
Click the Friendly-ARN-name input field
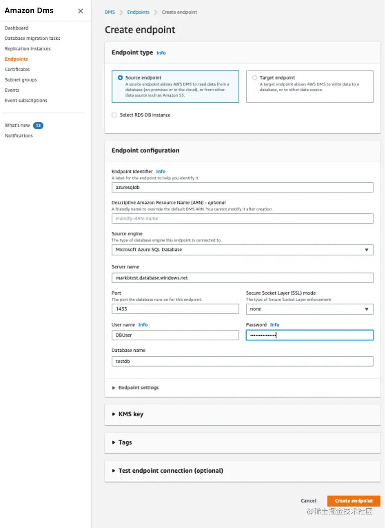pos(242,218)
